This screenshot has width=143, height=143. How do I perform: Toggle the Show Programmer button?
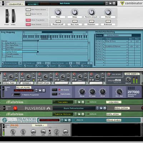pos(28,20)
